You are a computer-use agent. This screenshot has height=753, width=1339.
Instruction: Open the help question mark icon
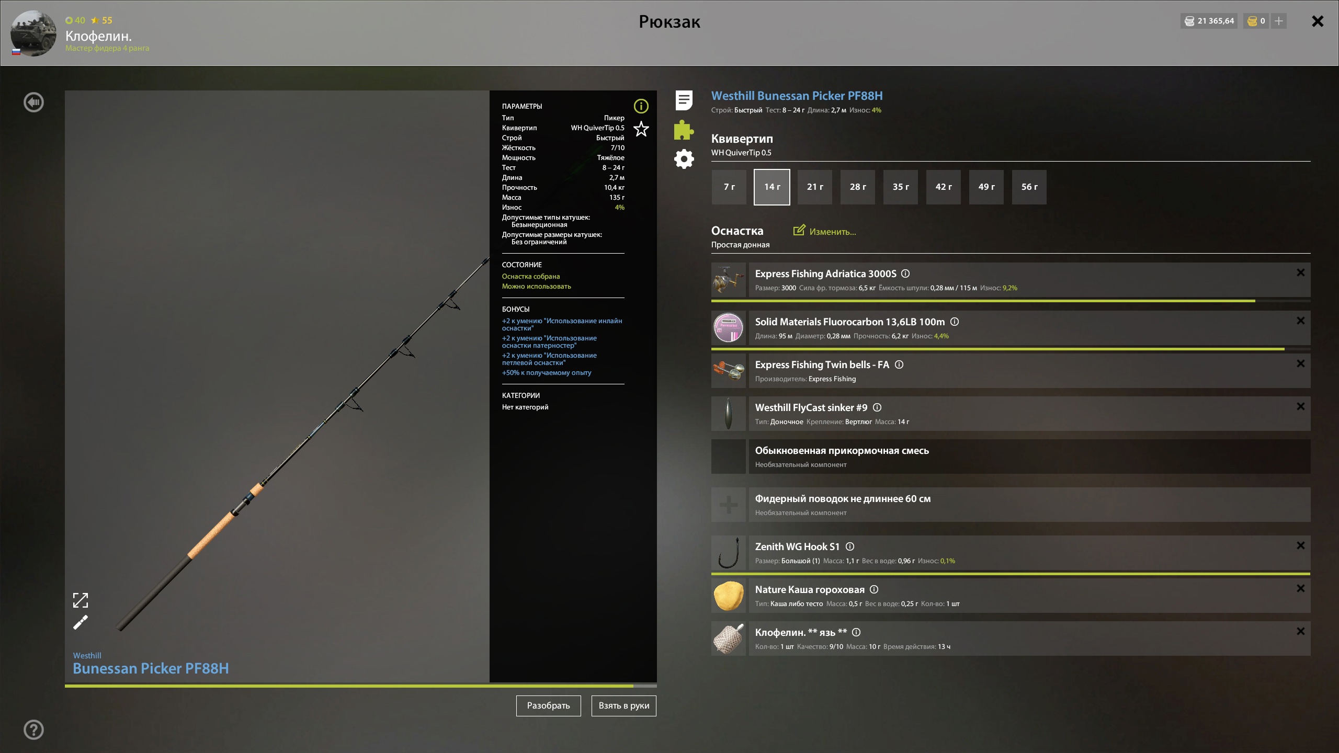pos(33,729)
